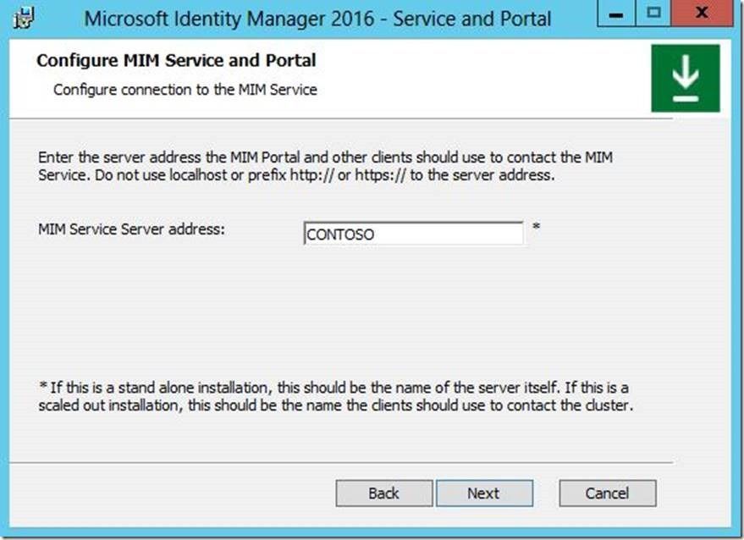744x540 pixels.
Task: Click the 'MIM Service Server address:' label
Action: click(131, 229)
